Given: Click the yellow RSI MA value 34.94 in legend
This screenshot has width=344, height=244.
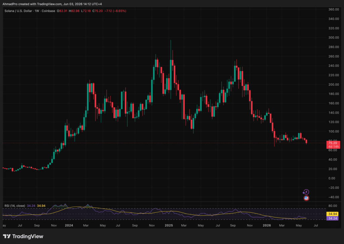Looking at the screenshot, I should pyautogui.click(x=41, y=206).
